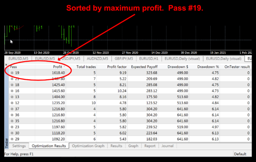Click the round icon beside pass 19
This screenshot has width=256, height=162.
[x=12, y=73]
